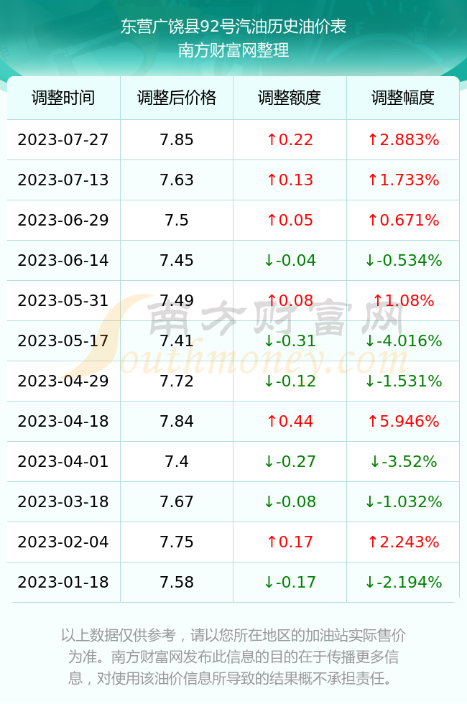Click the ↑0.17 adjustment value
467x704 pixels.
[290, 542]
